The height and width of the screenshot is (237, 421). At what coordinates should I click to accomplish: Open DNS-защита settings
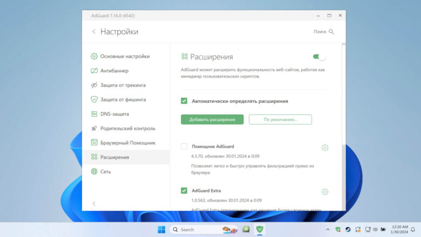pos(126,114)
